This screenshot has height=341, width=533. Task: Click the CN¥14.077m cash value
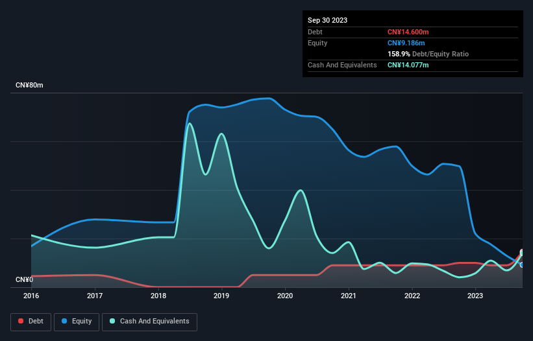point(408,65)
